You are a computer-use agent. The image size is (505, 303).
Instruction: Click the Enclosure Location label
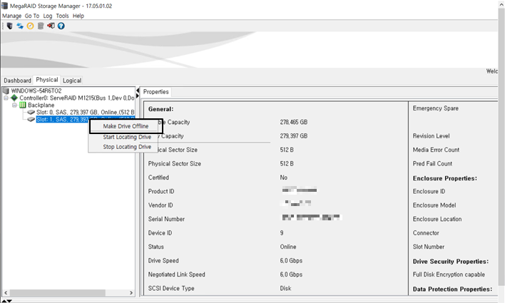[437, 219]
